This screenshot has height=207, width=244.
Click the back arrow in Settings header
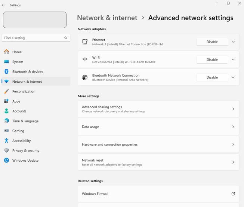[x=4, y=5]
